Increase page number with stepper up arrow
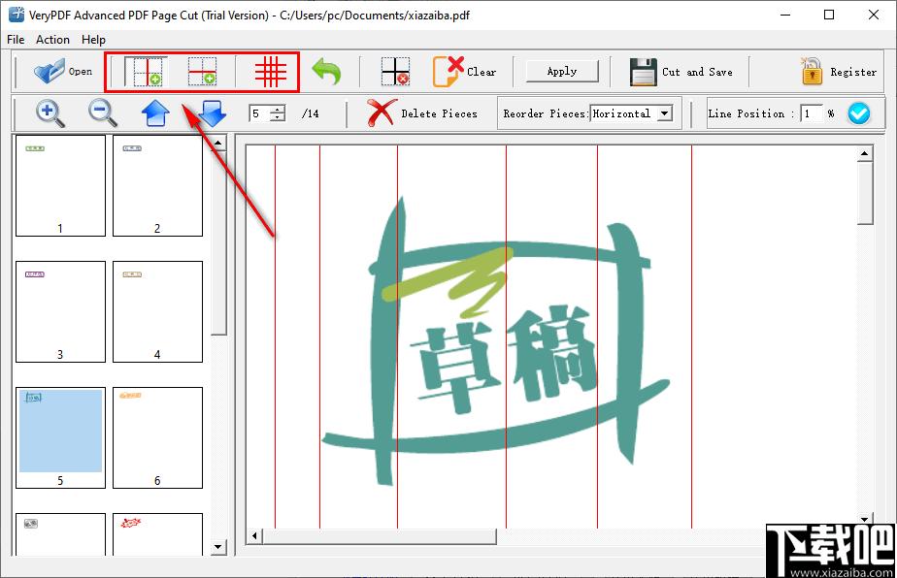This screenshot has width=897, height=578. (278, 110)
